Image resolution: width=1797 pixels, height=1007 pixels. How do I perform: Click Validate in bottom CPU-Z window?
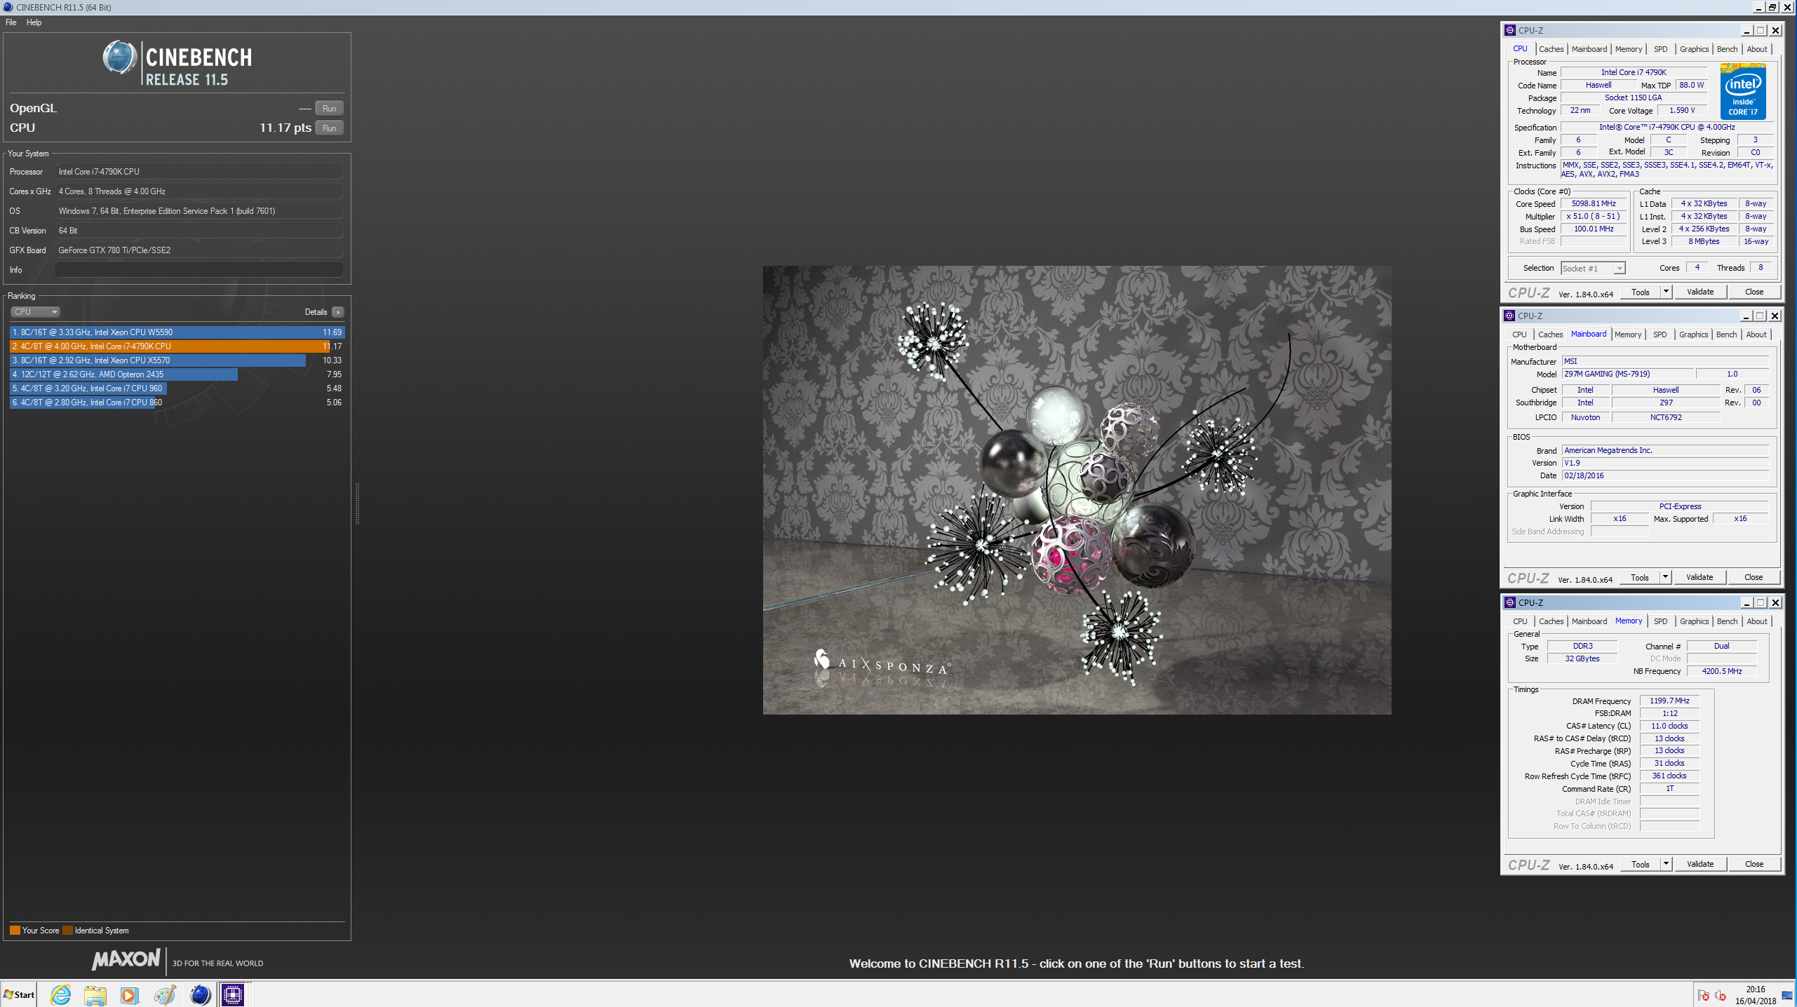click(1700, 864)
